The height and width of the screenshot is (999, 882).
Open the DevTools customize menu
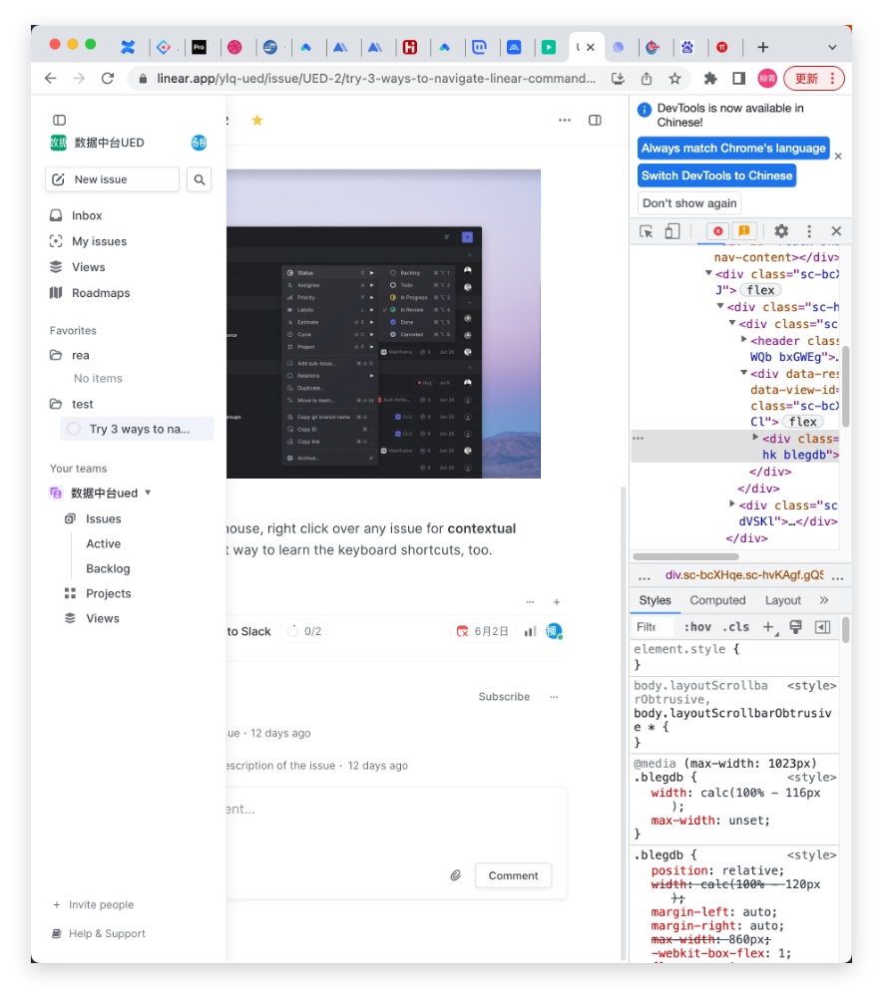pyautogui.click(x=808, y=231)
